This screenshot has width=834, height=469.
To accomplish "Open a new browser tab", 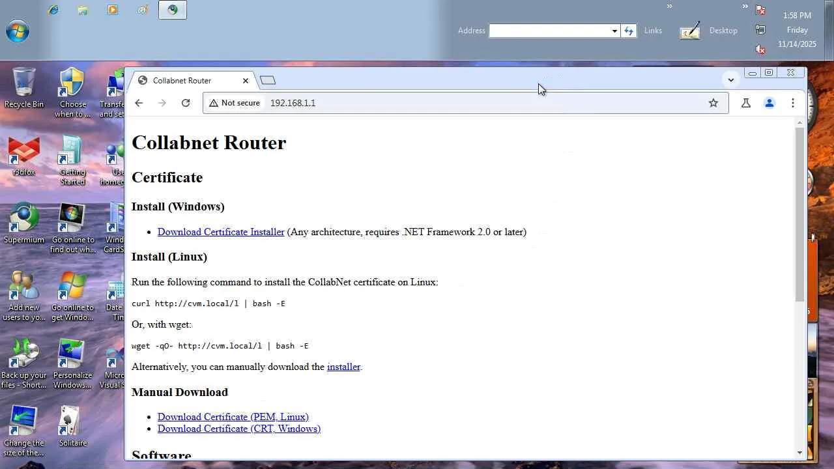I will [x=268, y=80].
